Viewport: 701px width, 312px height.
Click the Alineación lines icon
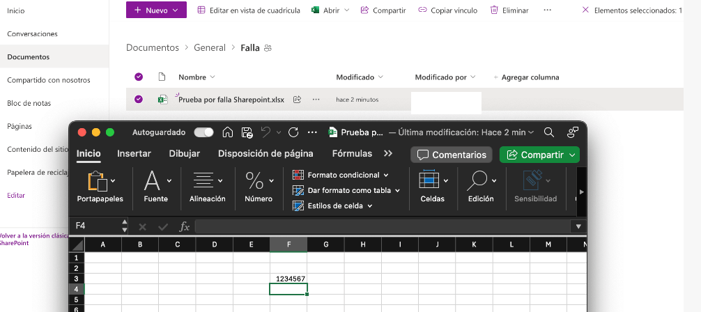[203, 180]
